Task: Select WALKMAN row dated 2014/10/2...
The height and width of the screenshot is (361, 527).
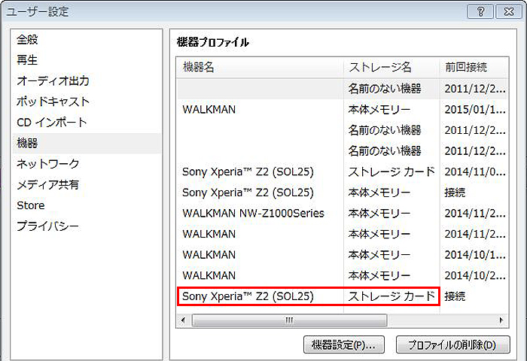Action: (342, 276)
